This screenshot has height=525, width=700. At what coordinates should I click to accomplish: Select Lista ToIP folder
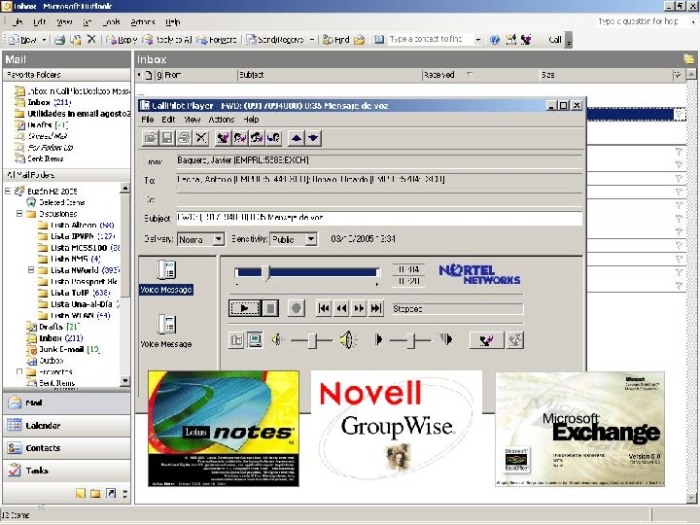(69, 293)
